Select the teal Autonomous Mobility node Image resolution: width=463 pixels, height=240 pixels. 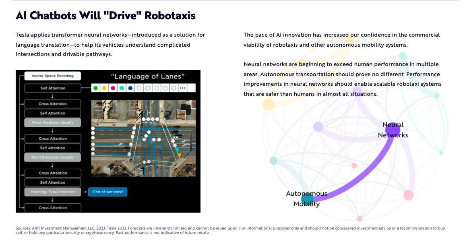pyautogui.click(x=307, y=199)
